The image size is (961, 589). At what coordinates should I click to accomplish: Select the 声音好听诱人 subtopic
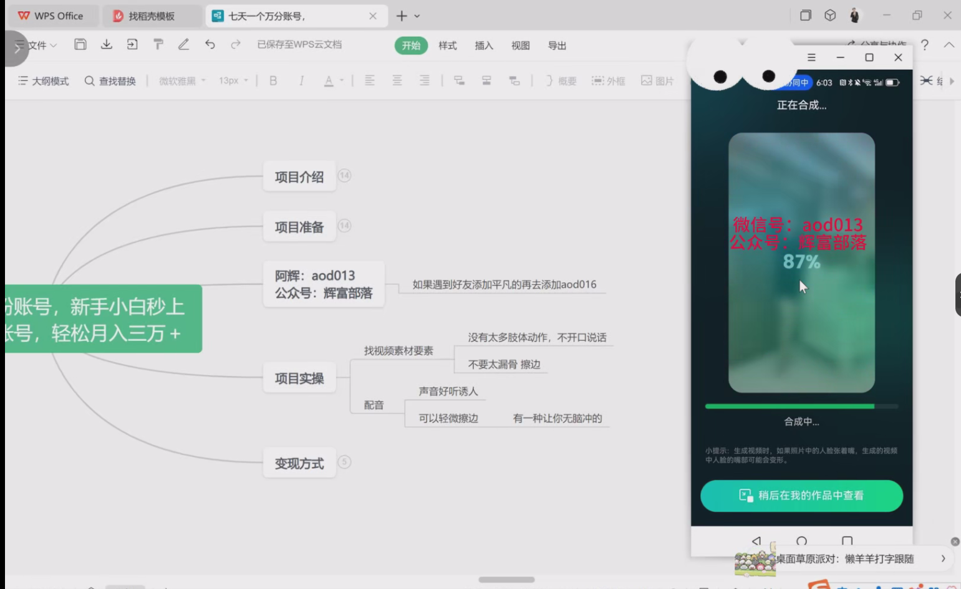point(448,391)
